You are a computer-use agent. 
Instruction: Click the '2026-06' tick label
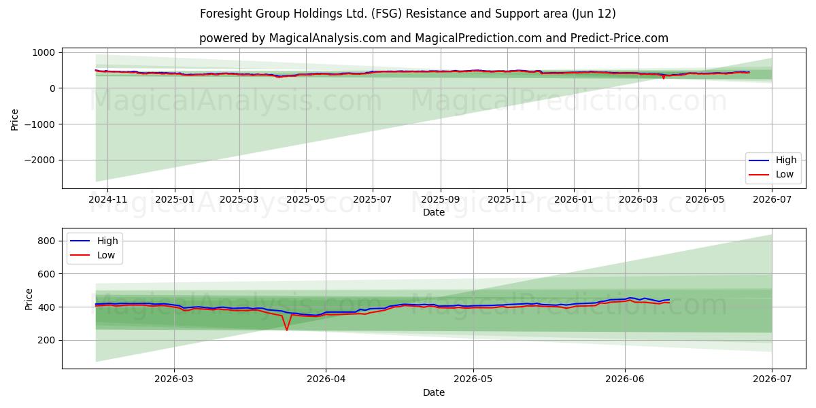pyautogui.click(x=625, y=380)
